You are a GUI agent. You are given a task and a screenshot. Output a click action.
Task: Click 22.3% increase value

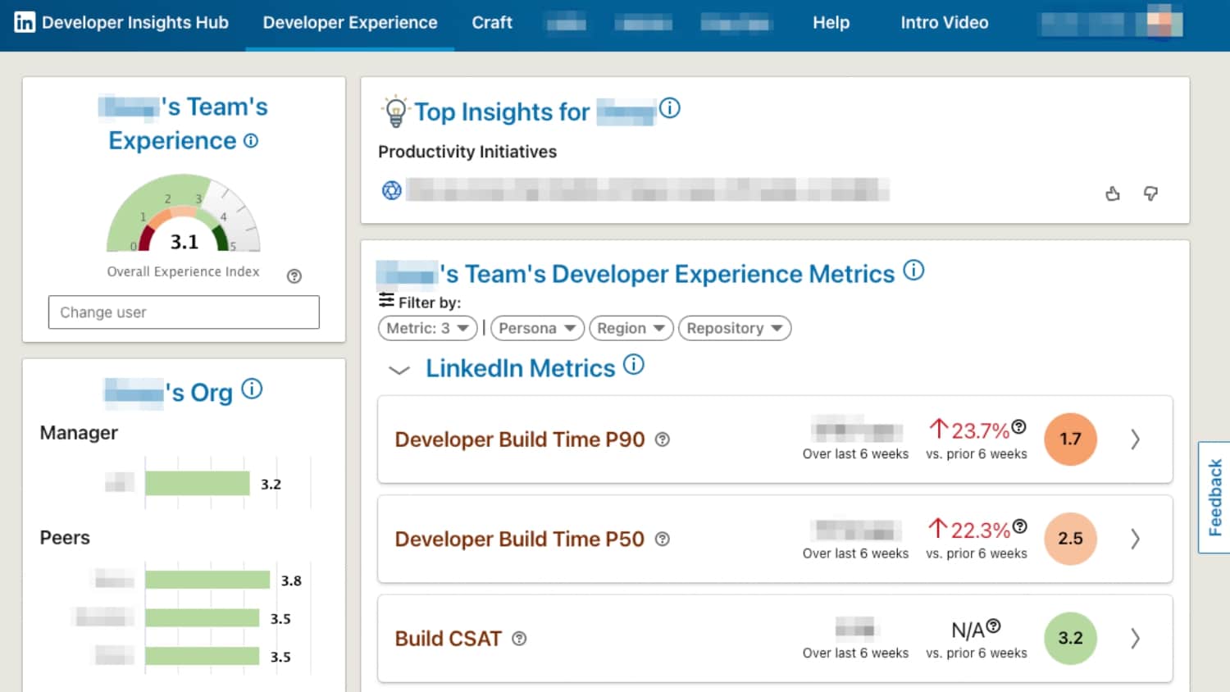(x=970, y=530)
